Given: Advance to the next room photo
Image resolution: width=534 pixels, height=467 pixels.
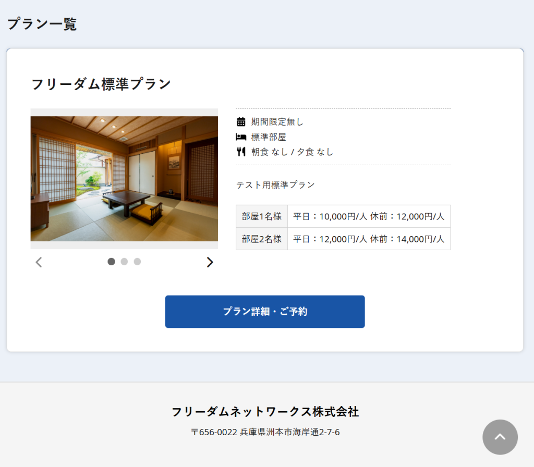Looking at the screenshot, I should point(210,262).
